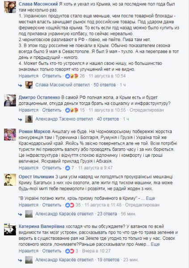This screenshot has height=268, width=189.
Task: Open Катерина Валеріївна's avatar thumbnail
Action: 10,230
